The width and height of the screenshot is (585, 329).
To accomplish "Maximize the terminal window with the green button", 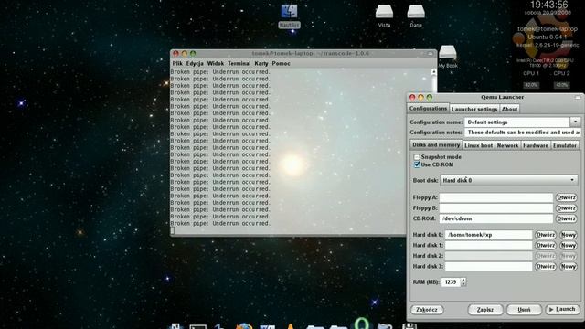I will click(193, 54).
